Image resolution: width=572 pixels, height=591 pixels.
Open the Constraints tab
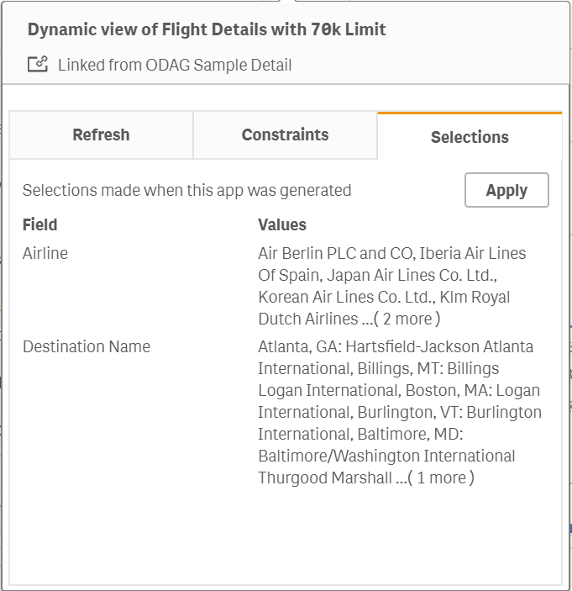pyautogui.click(x=285, y=135)
